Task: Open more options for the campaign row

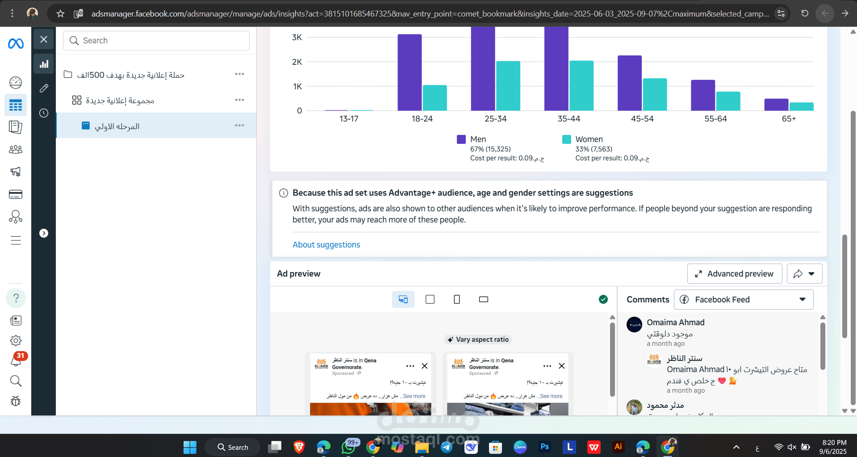Action: coord(240,74)
